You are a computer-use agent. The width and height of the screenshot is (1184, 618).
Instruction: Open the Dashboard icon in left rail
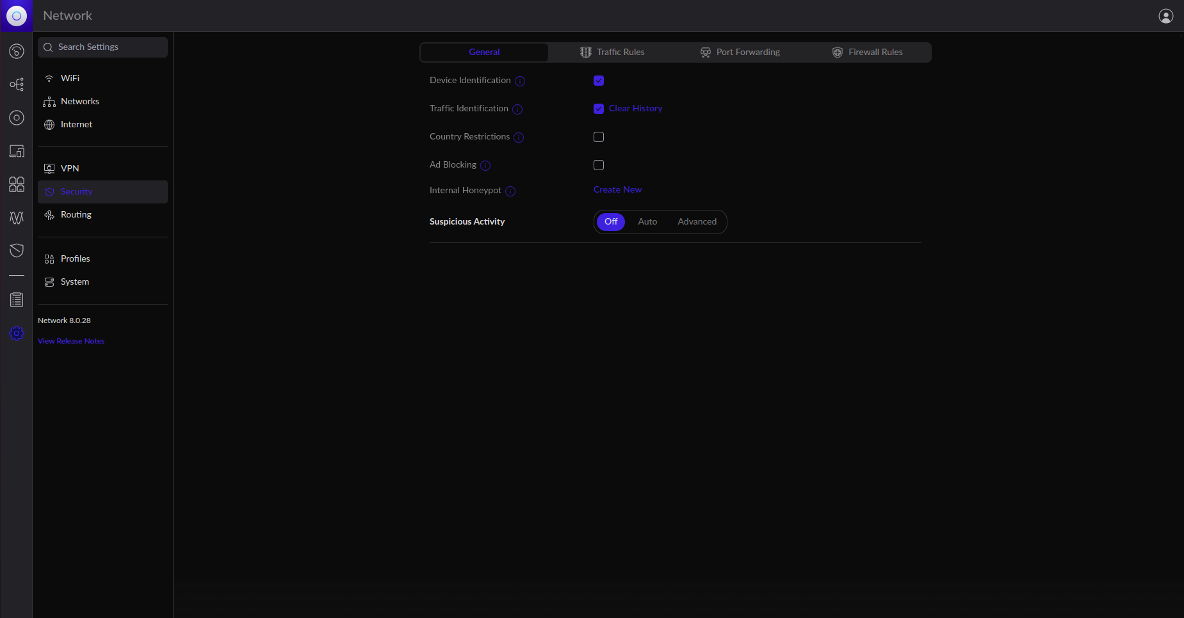pos(17,51)
